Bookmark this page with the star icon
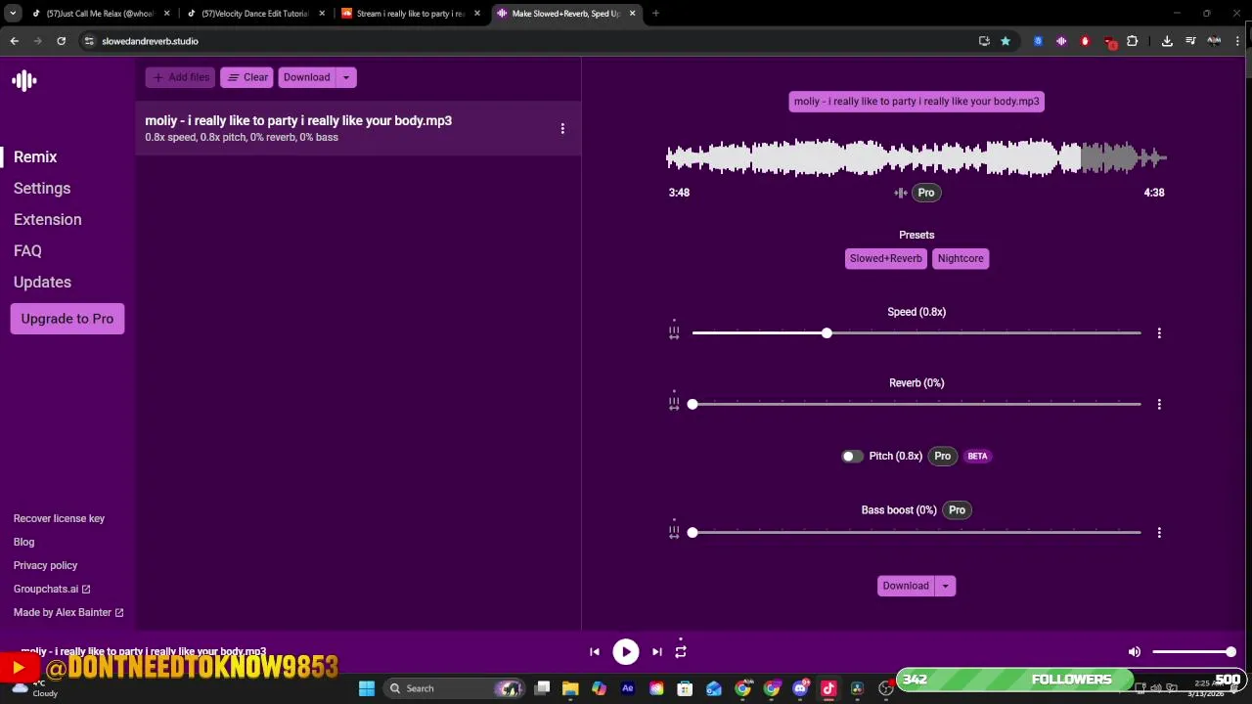The width and height of the screenshot is (1252, 704). pyautogui.click(x=1006, y=41)
